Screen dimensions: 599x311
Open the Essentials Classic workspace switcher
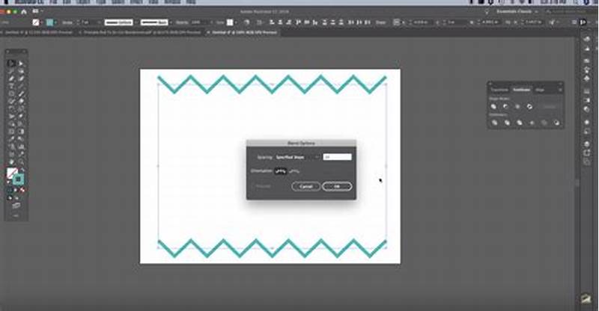(517, 12)
